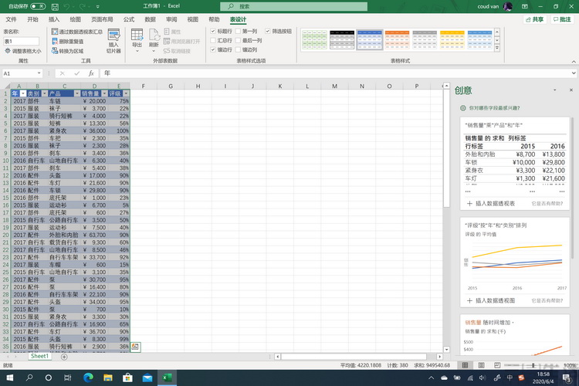Toggle 镶边行 checkbox
The width and height of the screenshot is (579, 386).
point(213,49)
